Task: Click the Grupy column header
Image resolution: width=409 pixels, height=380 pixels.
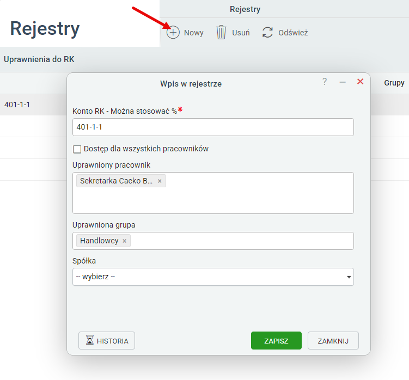Action: (394, 83)
